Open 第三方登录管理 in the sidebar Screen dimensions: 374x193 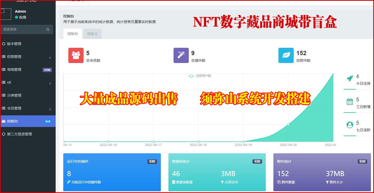pos(20,134)
